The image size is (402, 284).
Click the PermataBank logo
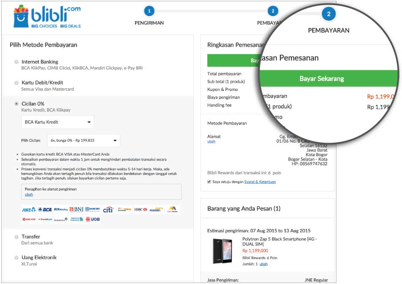pos(61,219)
